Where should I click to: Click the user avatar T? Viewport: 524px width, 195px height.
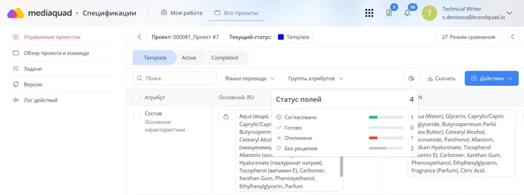pyautogui.click(x=430, y=13)
